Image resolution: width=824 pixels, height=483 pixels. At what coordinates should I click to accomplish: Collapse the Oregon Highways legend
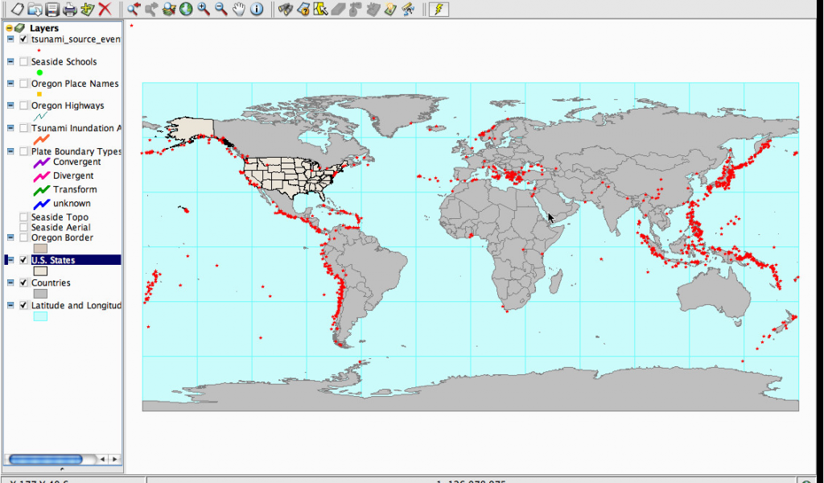pyautogui.click(x=10, y=105)
